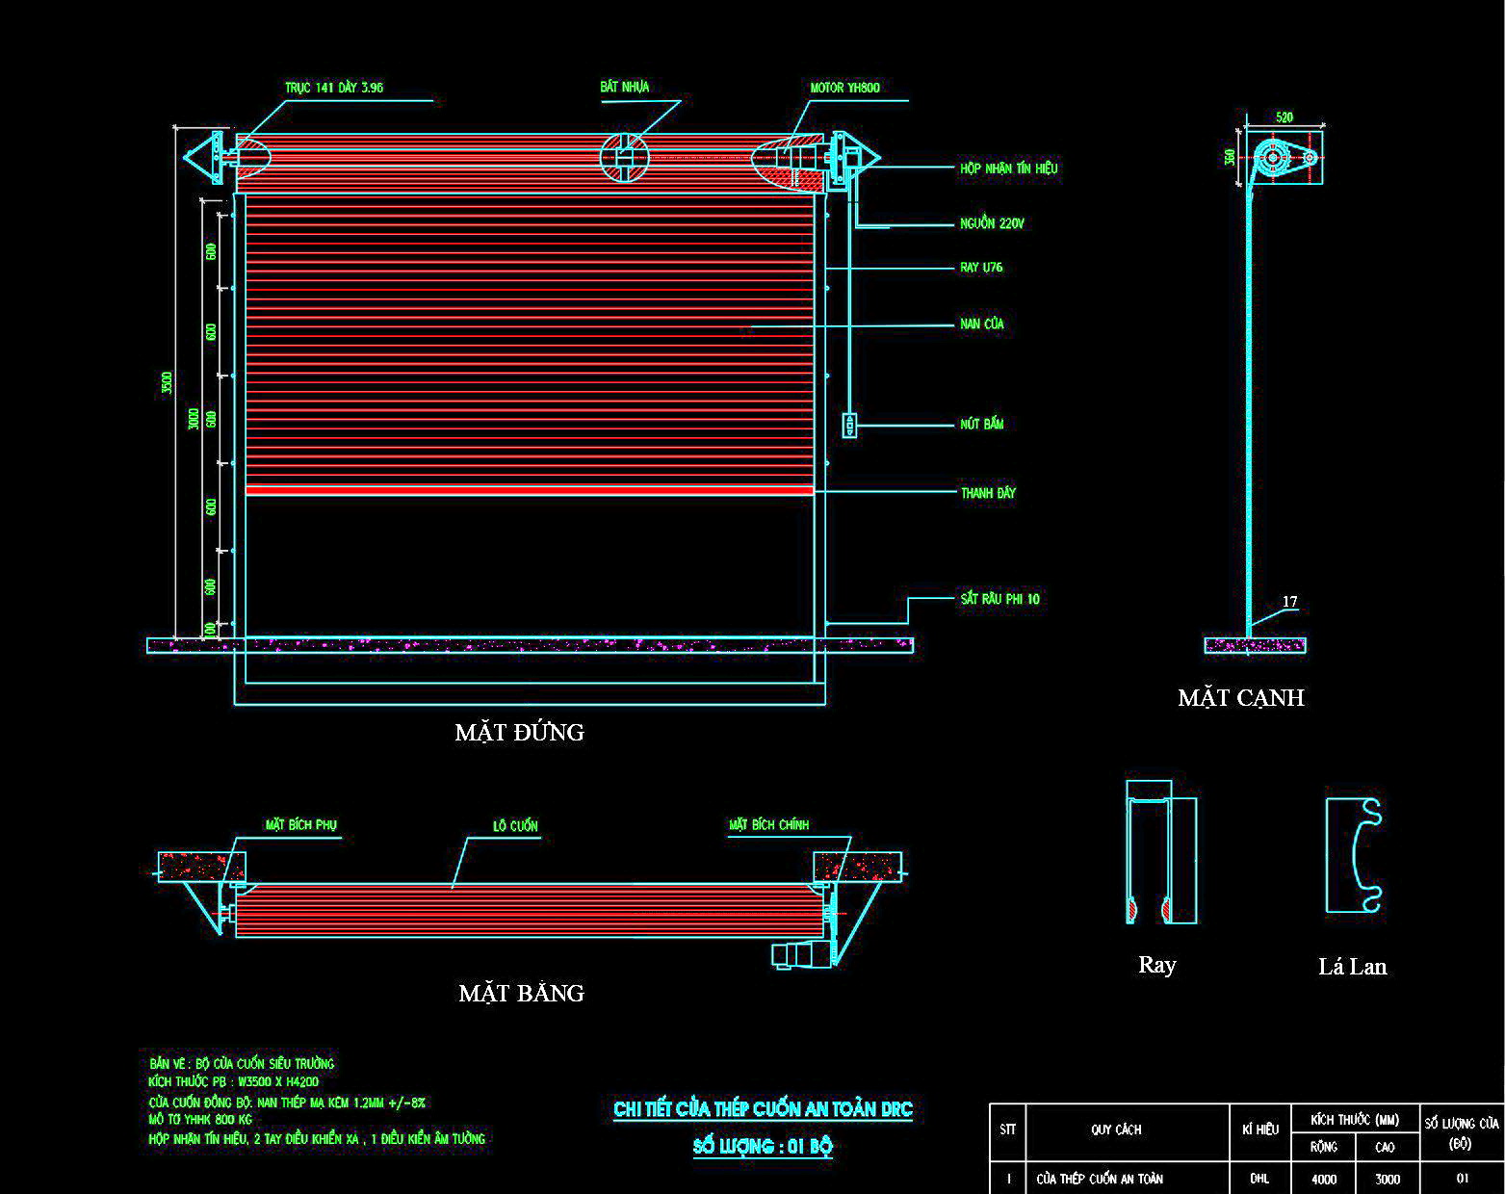
Task: Click the QUY CÁCH table header
Action: [1116, 1129]
